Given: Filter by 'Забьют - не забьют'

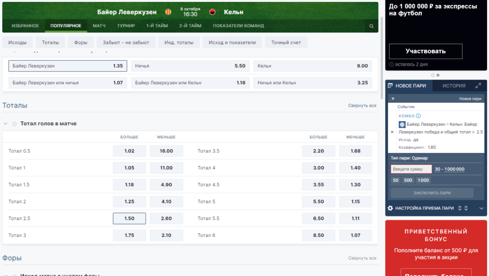Looking at the screenshot, I should click(126, 42).
